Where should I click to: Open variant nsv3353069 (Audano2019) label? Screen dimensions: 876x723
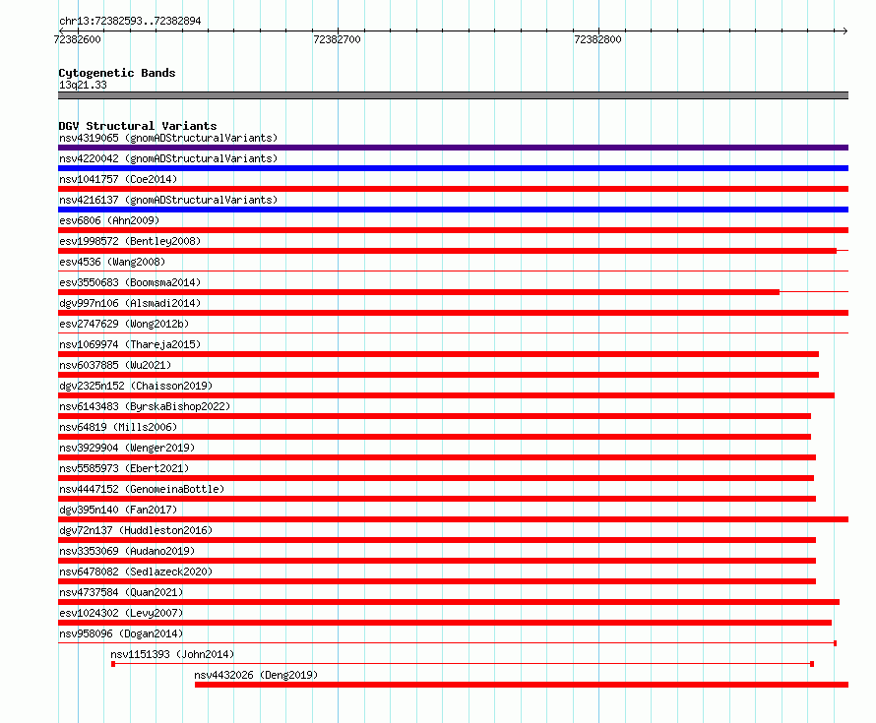point(127,551)
